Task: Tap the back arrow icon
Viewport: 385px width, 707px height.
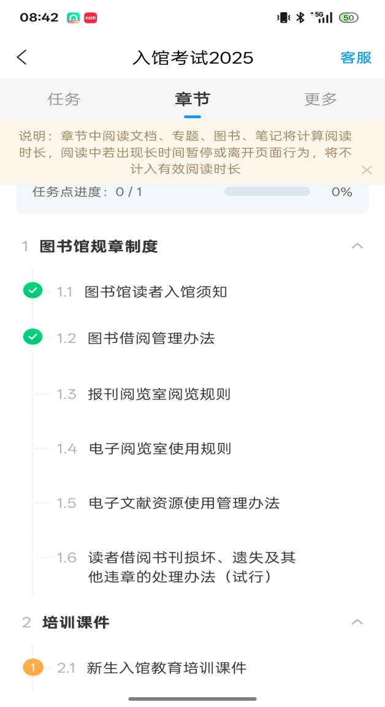Action: 22,58
